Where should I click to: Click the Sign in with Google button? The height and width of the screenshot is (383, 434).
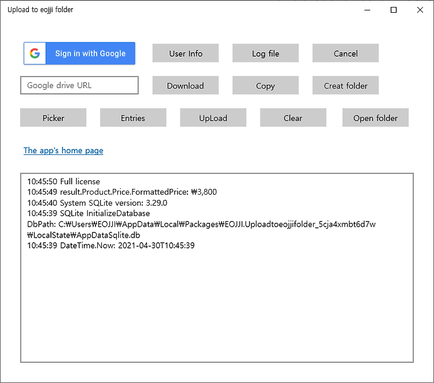[79, 53]
